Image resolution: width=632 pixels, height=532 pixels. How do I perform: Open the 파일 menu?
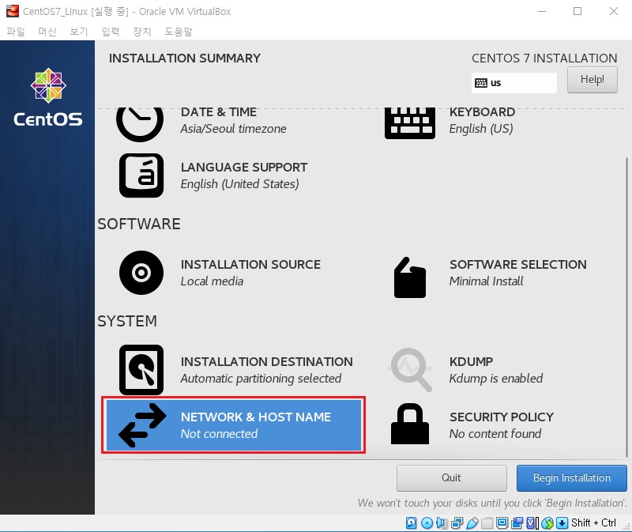click(x=16, y=32)
